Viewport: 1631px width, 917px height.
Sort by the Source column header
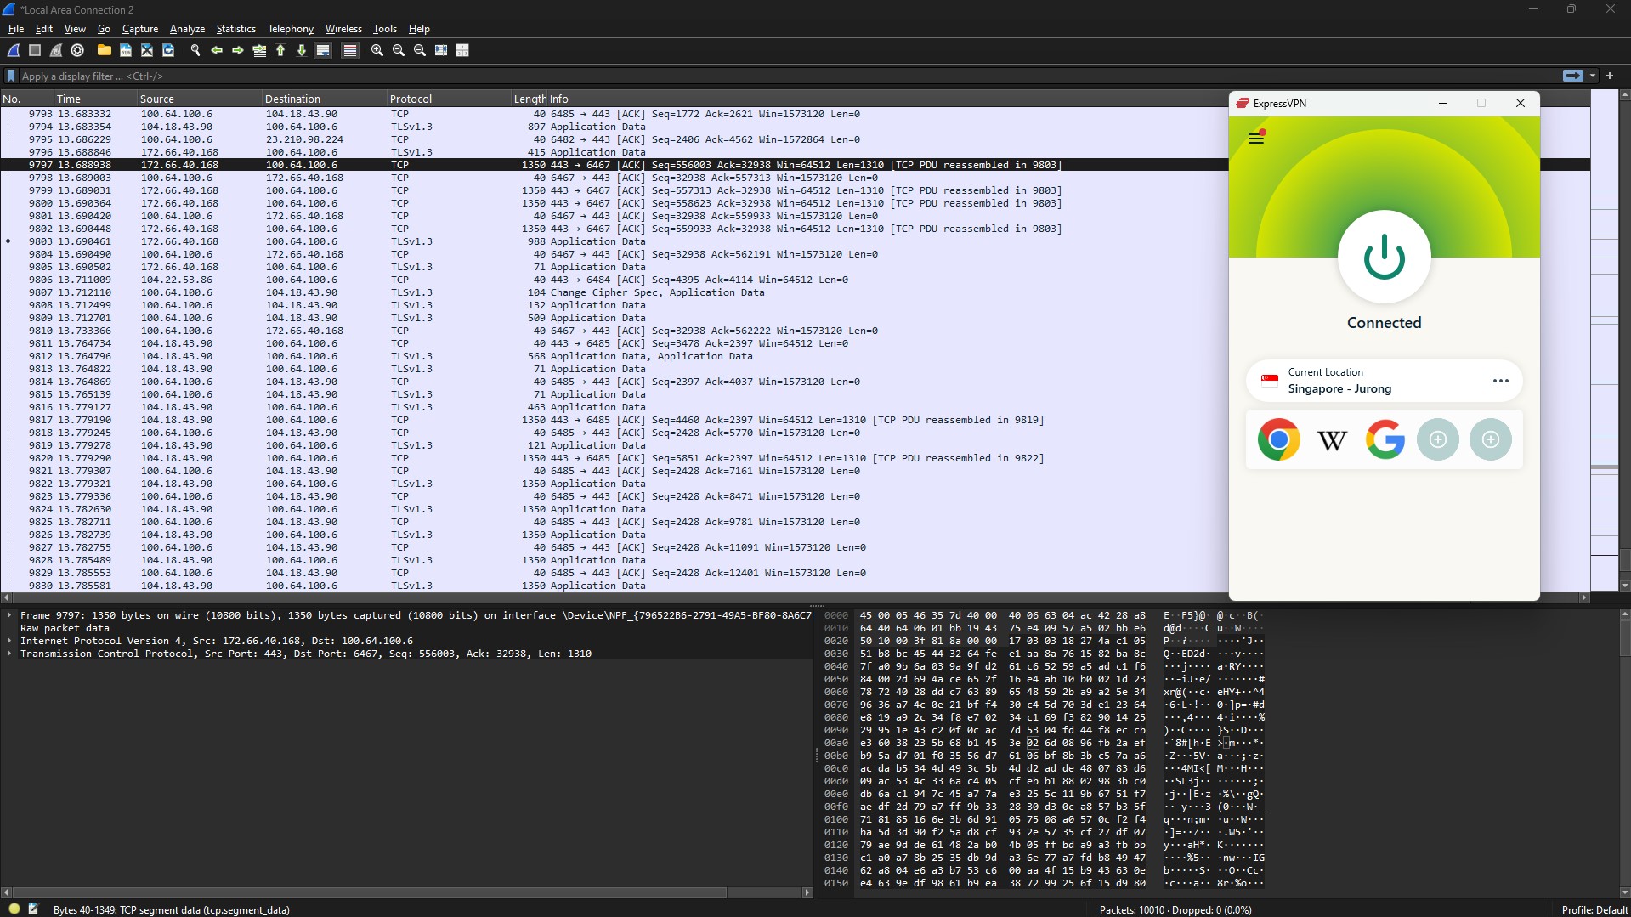[x=200, y=99]
